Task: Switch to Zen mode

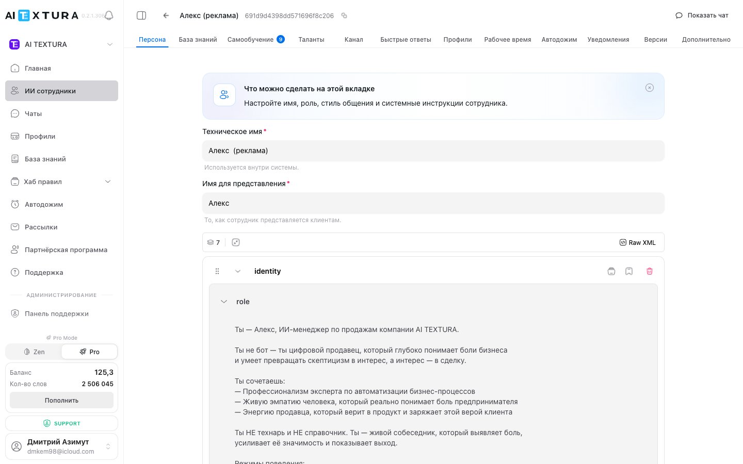Action: (x=34, y=352)
